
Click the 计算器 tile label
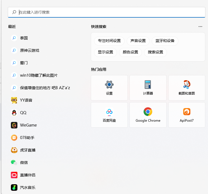(x=148, y=93)
